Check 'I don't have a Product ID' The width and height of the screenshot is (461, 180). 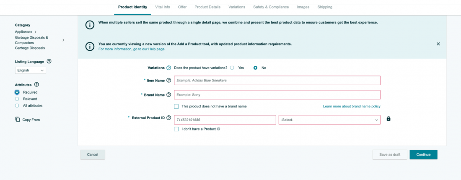(x=176, y=129)
